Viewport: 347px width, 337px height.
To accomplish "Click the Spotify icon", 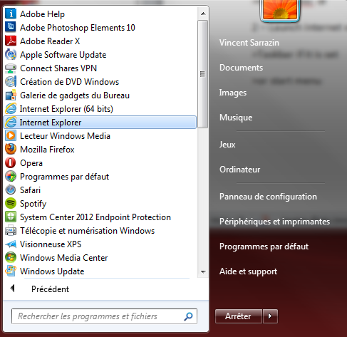I will point(11,203).
